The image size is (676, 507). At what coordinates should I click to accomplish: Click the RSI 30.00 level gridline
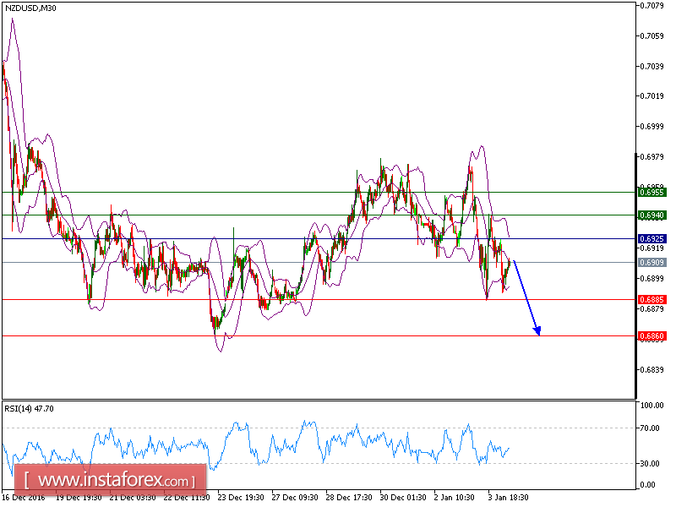338,463
